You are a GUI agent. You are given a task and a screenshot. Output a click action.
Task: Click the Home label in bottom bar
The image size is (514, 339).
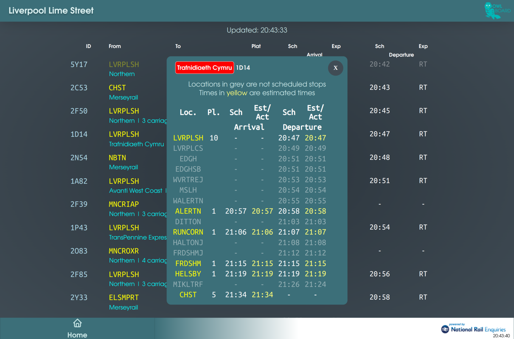pyautogui.click(x=77, y=335)
